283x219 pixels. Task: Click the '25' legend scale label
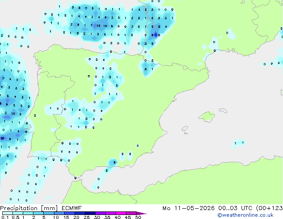pyautogui.click(x=87, y=217)
